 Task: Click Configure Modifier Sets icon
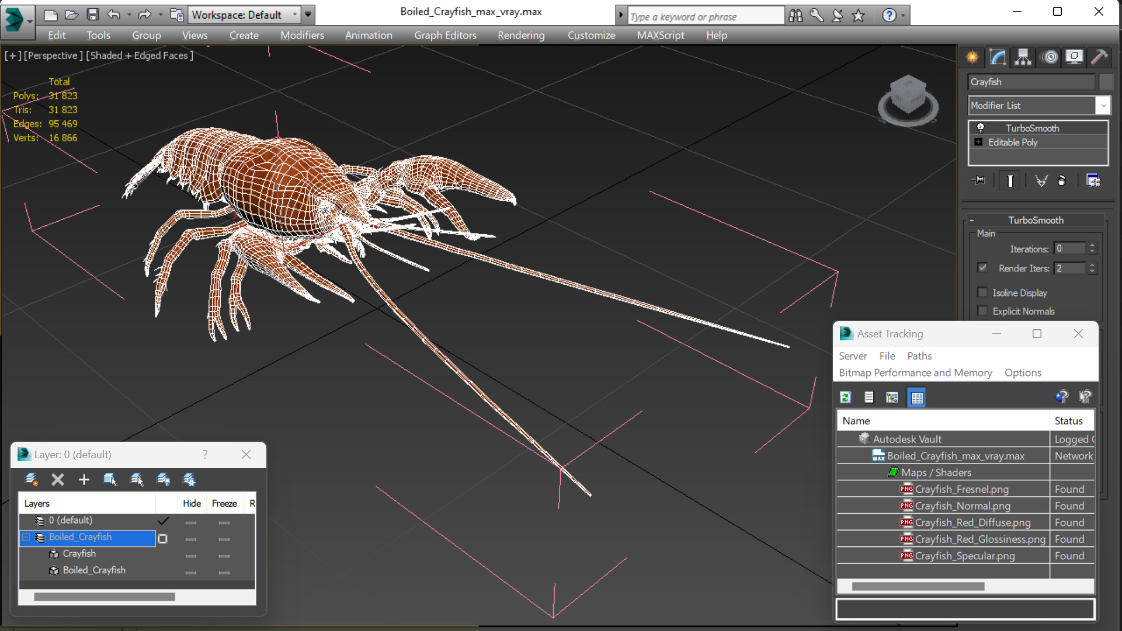1093,180
